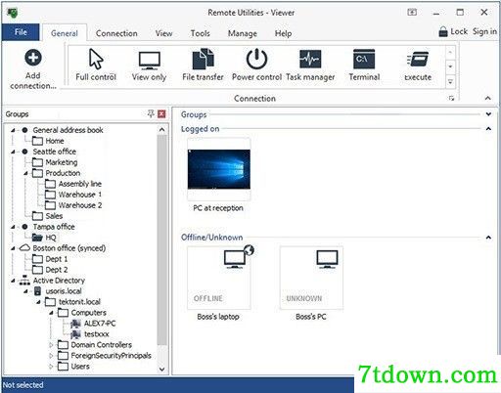Collapse the General address book node
The image size is (501, 393).
pos(13,130)
